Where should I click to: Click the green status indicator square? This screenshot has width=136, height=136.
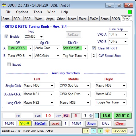point(130,12)
